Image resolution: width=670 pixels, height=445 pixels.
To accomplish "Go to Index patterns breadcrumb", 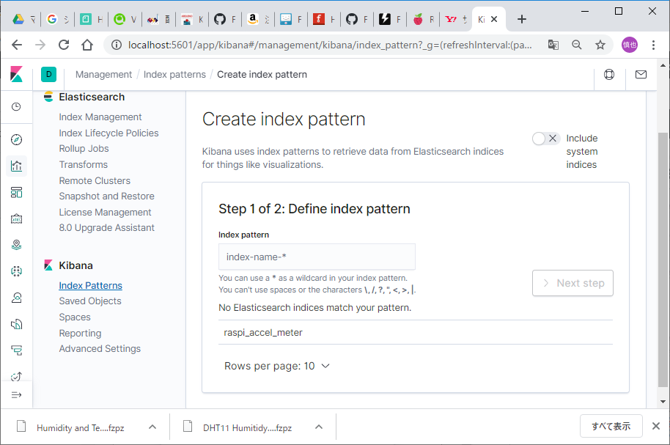I will coord(174,74).
